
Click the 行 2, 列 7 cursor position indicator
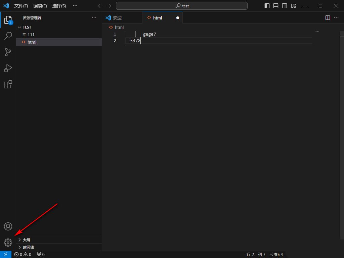256,254
